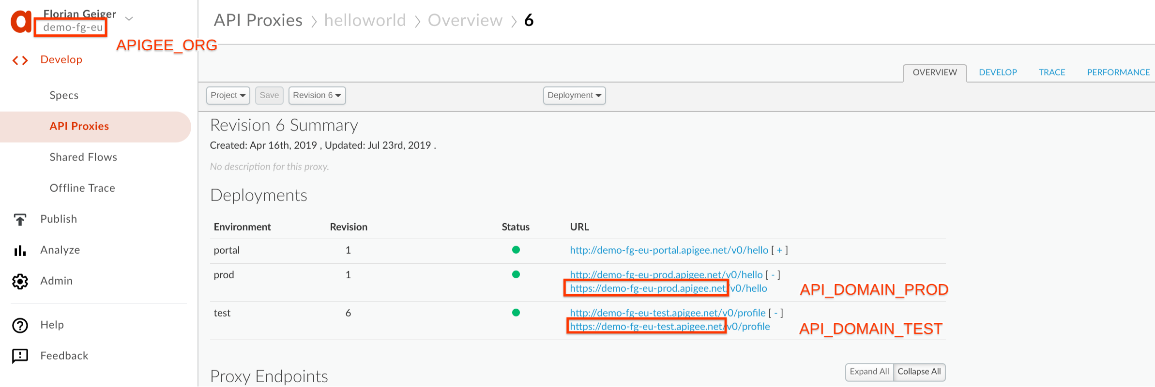Switch to the TRACE tab
Image resolution: width=1155 pixels, height=387 pixels.
[1052, 72]
